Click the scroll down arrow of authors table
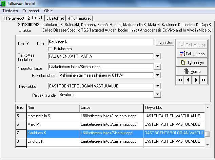 [208, 145]
